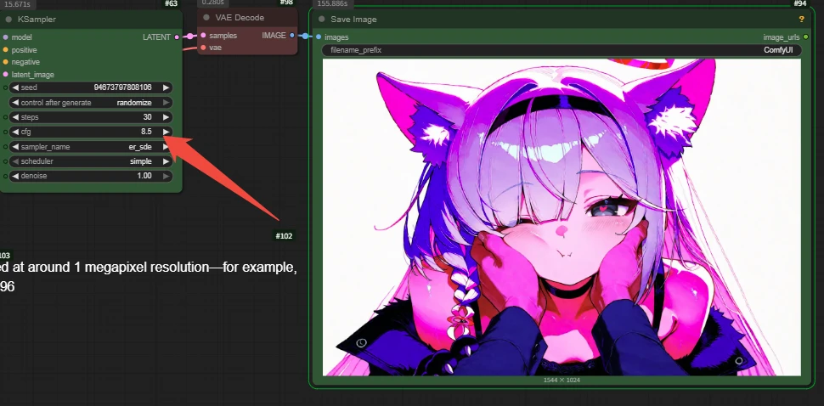Click the VAE Decode vae input socket
824x406 pixels.
click(203, 48)
